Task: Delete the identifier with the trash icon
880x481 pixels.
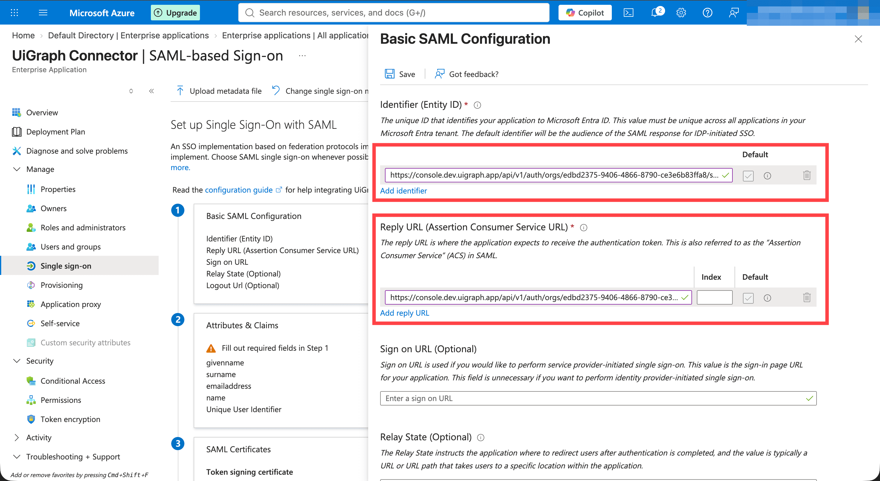Action: pyautogui.click(x=807, y=176)
